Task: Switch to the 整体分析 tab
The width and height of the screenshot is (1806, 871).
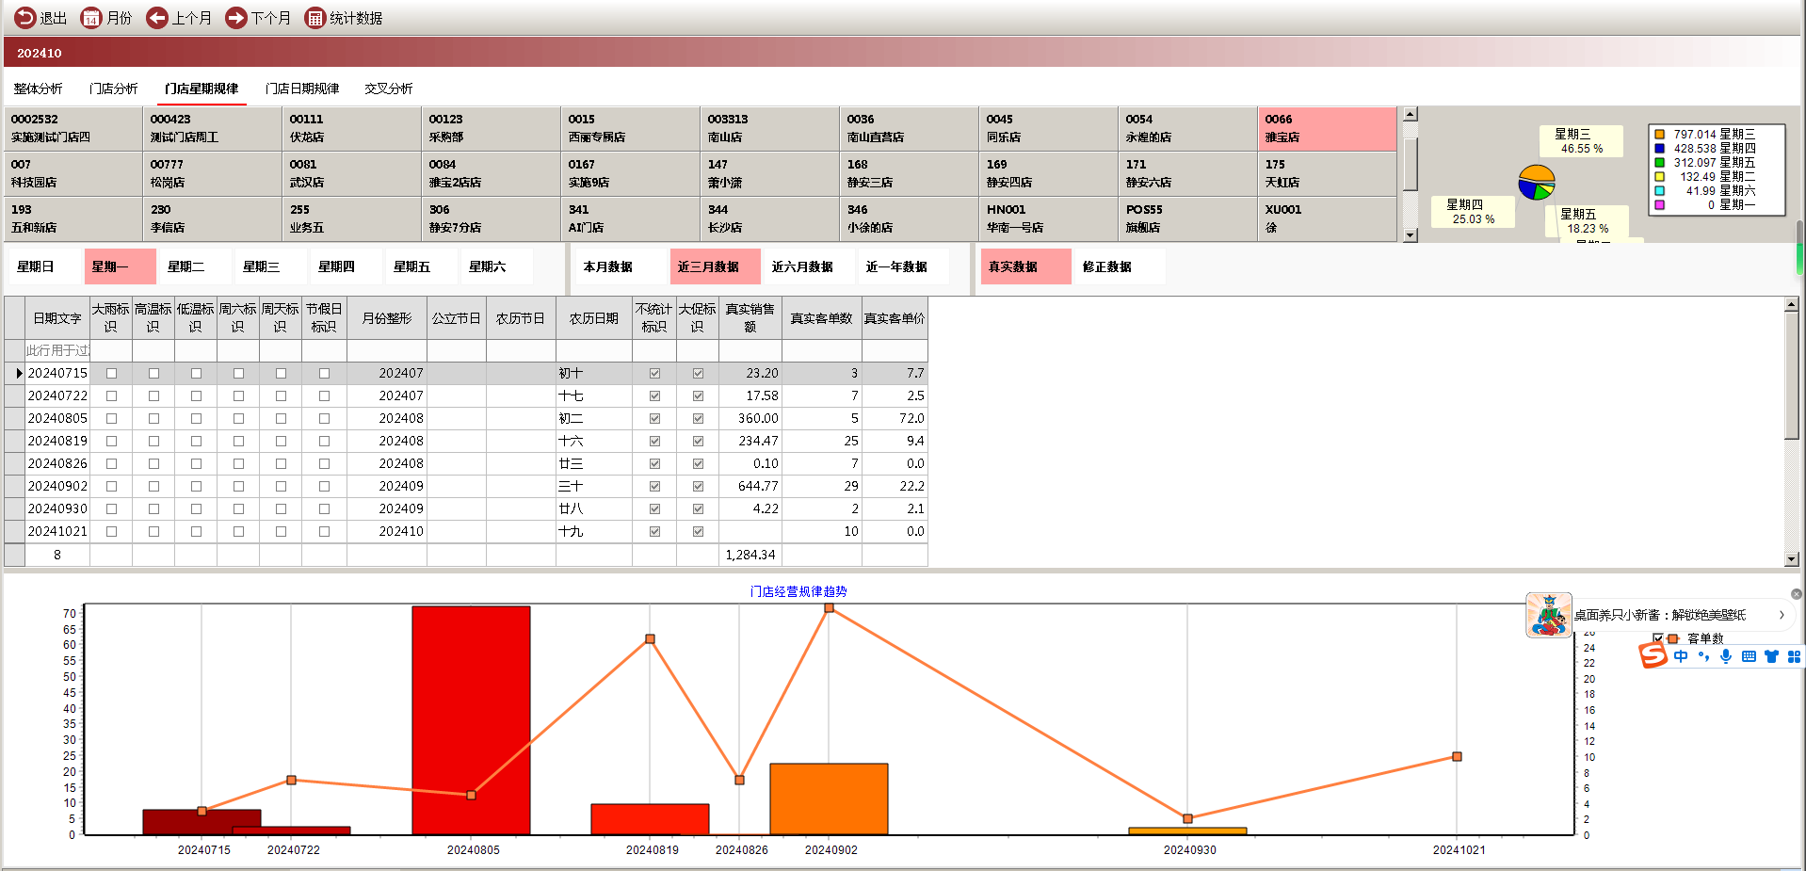Action: point(38,89)
